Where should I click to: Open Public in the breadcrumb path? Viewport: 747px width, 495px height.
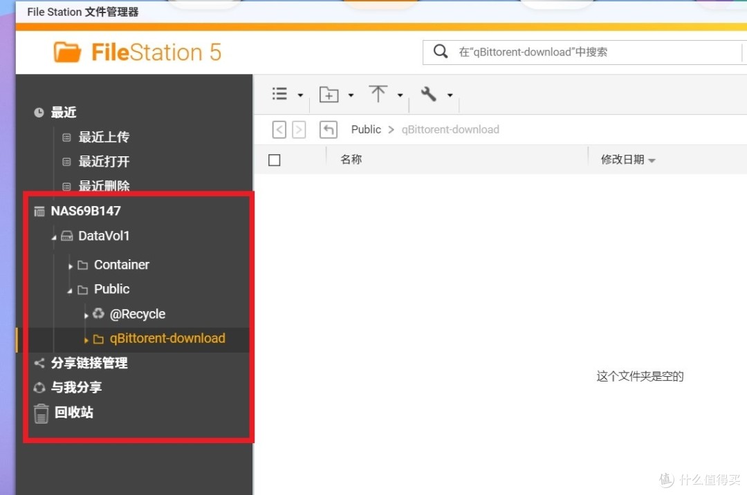366,129
